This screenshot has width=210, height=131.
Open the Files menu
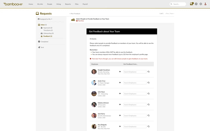click(x=77, y=4)
